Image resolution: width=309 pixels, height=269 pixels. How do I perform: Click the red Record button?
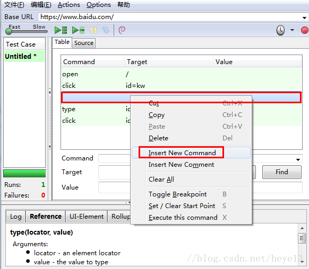[x=305, y=30]
